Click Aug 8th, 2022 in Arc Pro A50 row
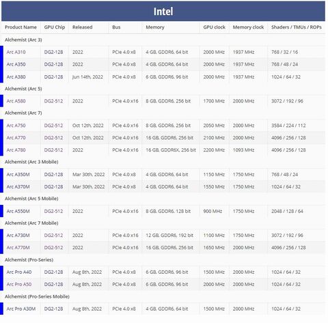 tap(87, 285)
